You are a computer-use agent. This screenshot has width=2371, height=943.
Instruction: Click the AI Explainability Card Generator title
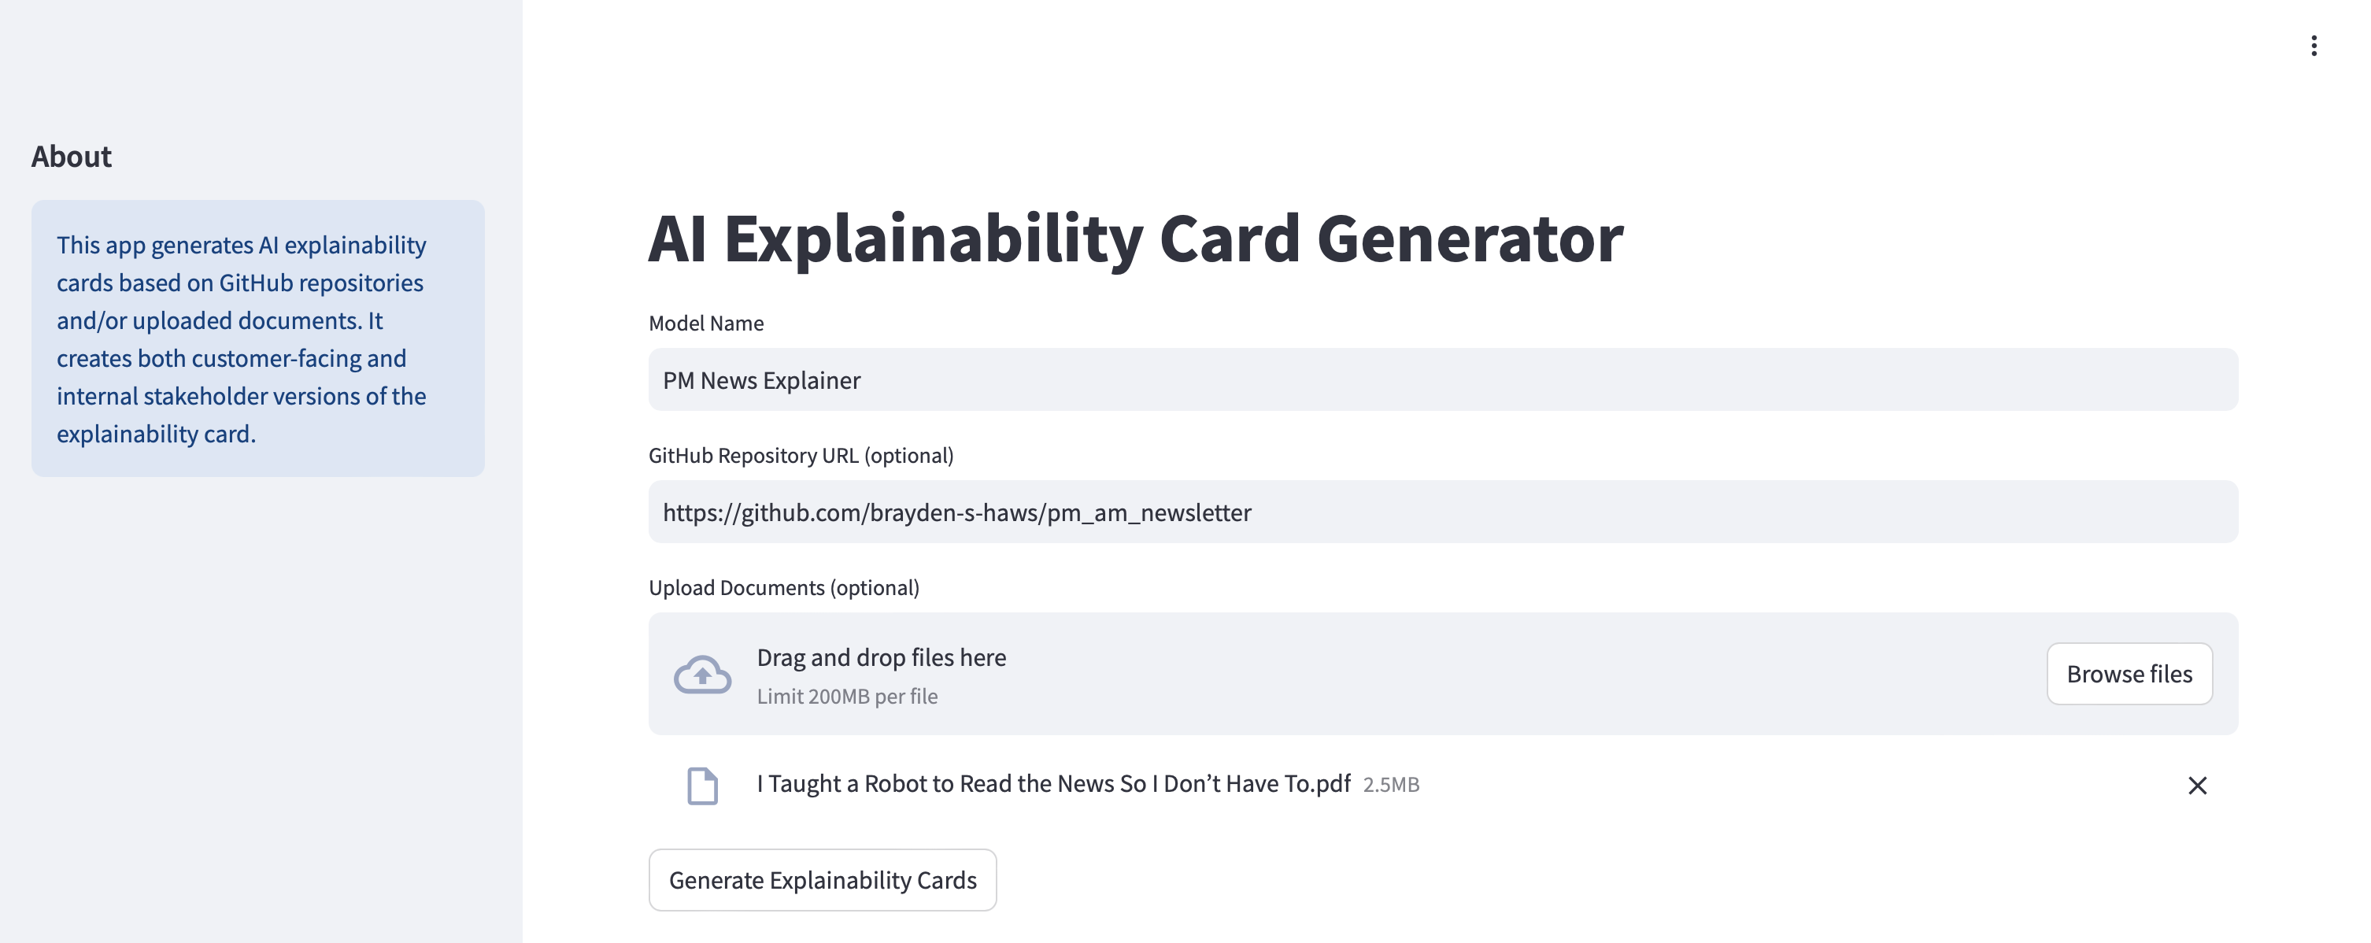tap(1136, 239)
